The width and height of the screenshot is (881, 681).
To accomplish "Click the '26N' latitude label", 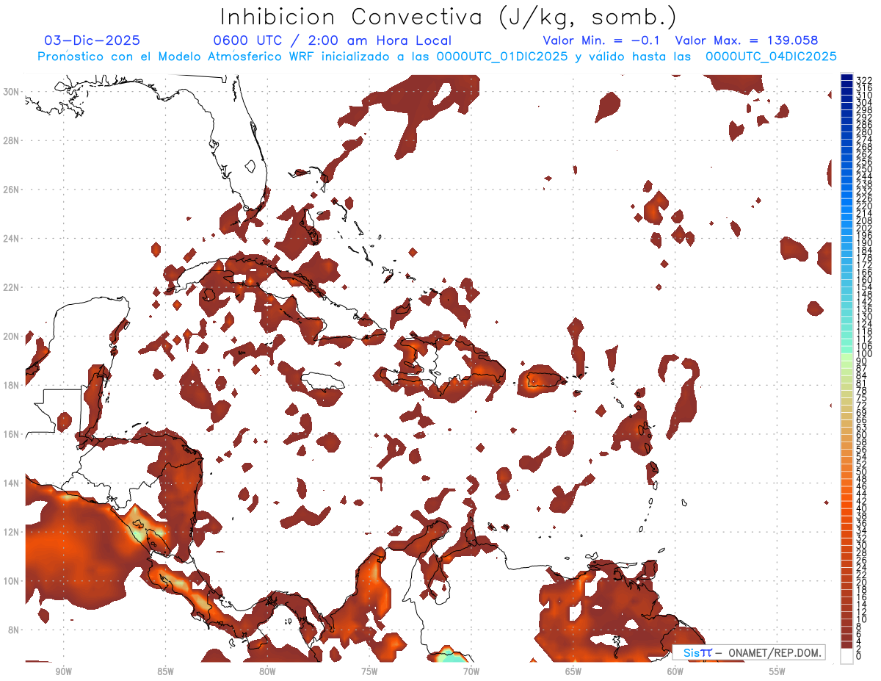I will tap(11, 190).
